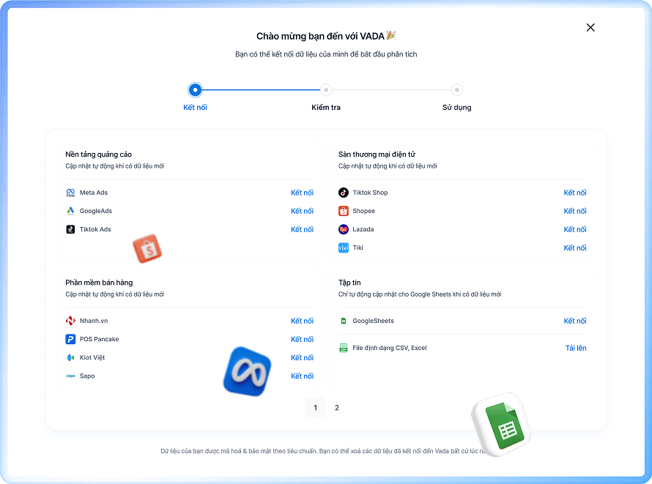The width and height of the screenshot is (652, 484).
Task: Click the POS Pancake logo icon
Action: tap(71, 339)
